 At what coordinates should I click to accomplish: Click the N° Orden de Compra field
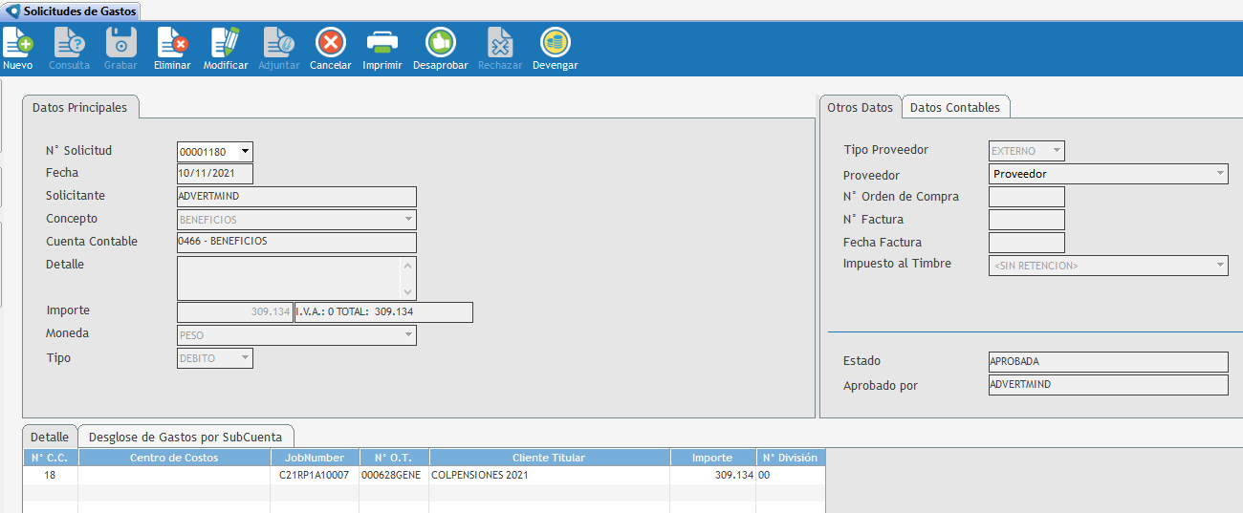(x=1026, y=197)
